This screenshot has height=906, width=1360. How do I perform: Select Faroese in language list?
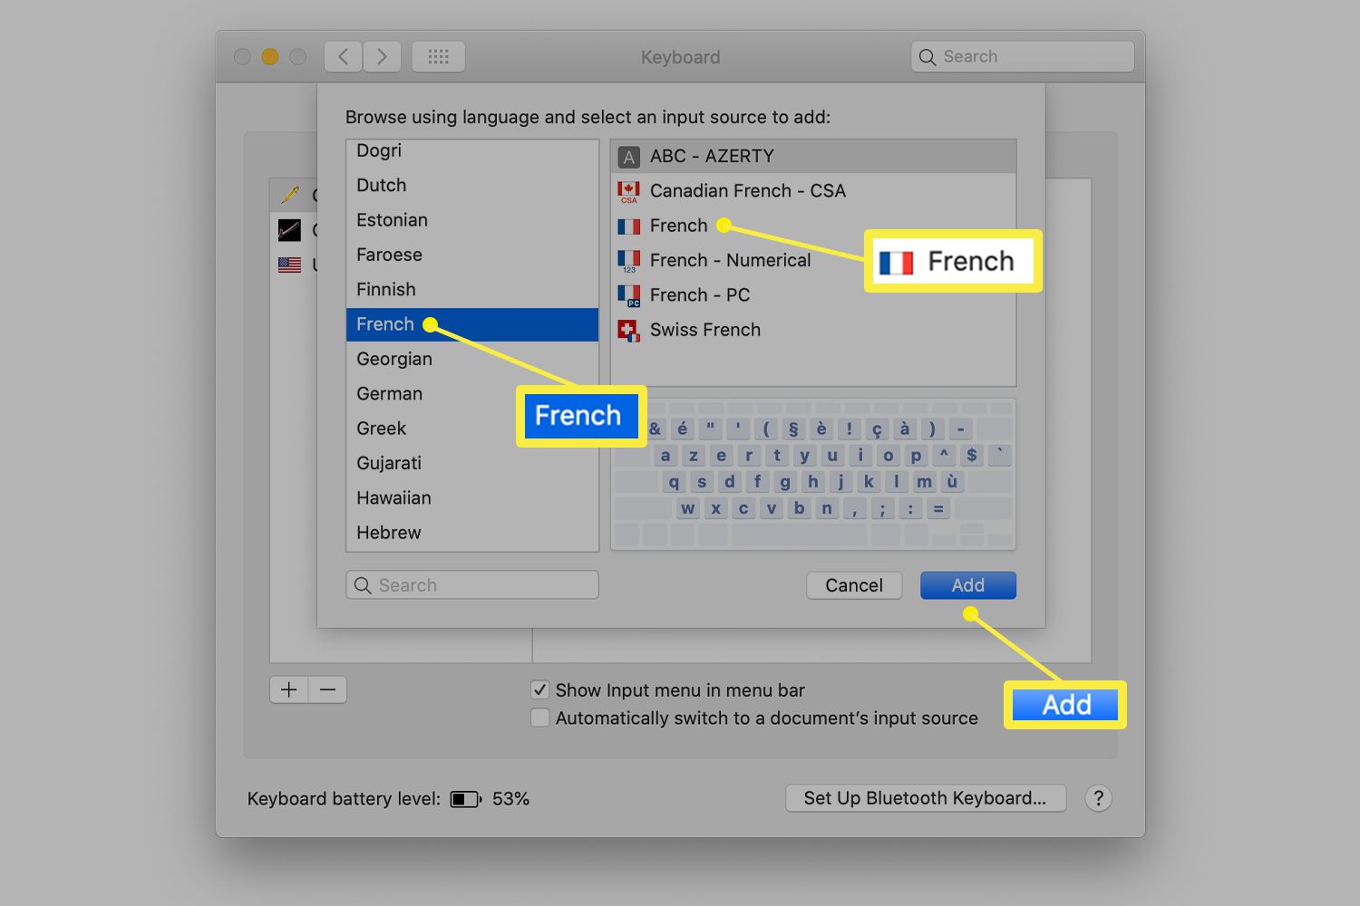click(472, 255)
